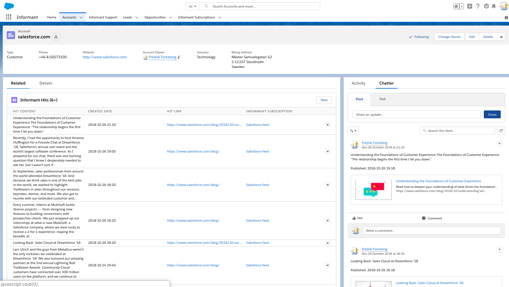Switch to the Activity tab
Screen dimensions: 509x287
(358, 83)
